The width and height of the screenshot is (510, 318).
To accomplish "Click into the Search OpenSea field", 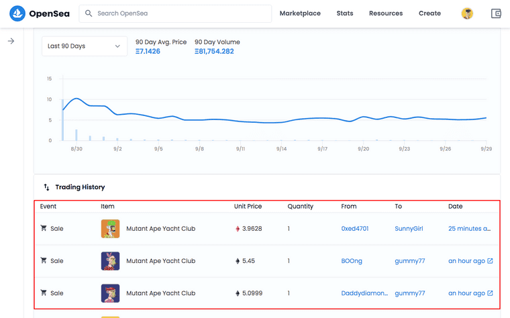I will pyautogui.click(x=175, y=13).
